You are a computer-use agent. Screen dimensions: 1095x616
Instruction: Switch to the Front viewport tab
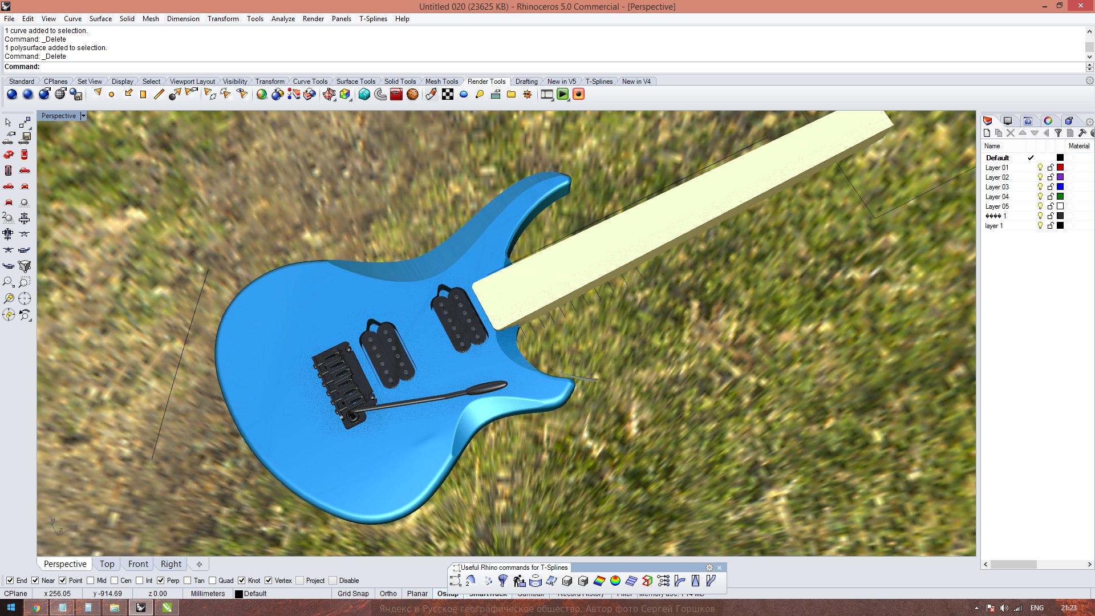138,564
